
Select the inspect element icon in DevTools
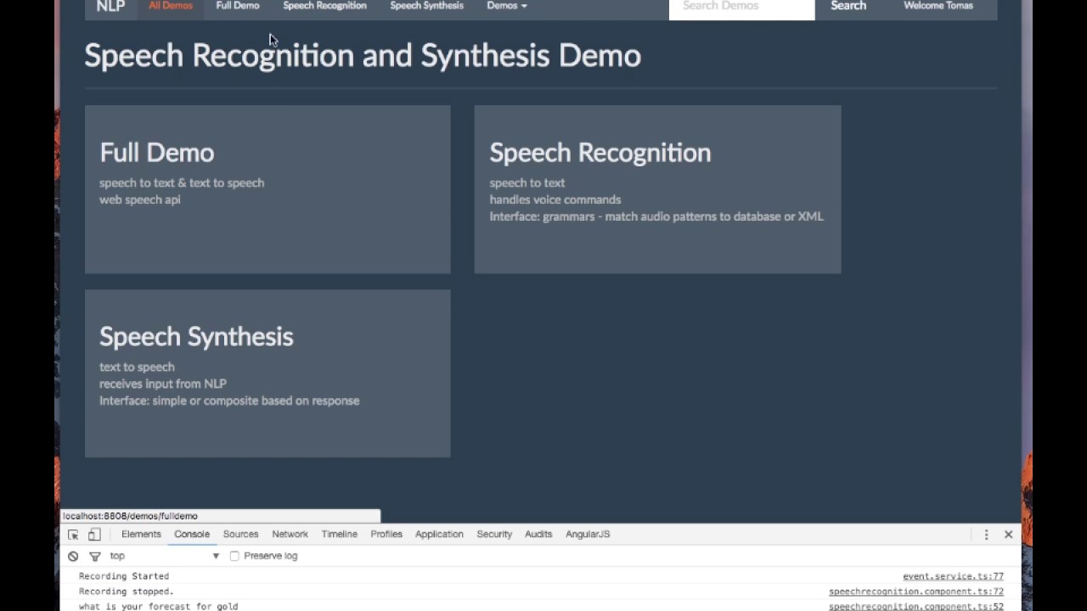[73, 535]
